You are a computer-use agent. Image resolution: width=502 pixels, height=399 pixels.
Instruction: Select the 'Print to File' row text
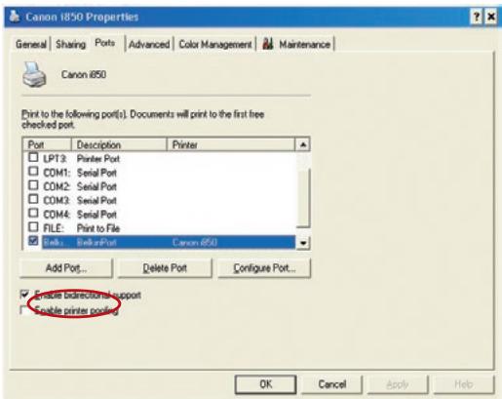coord(98,228)
